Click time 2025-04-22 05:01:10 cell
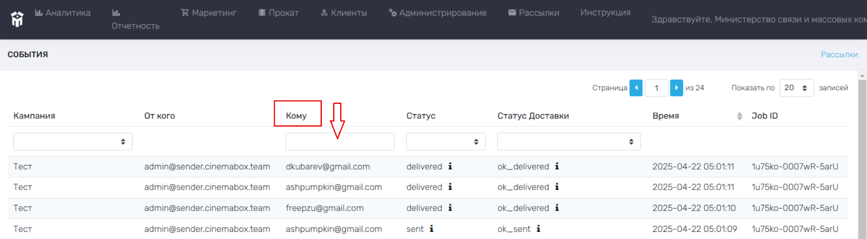 click(694, 208)
